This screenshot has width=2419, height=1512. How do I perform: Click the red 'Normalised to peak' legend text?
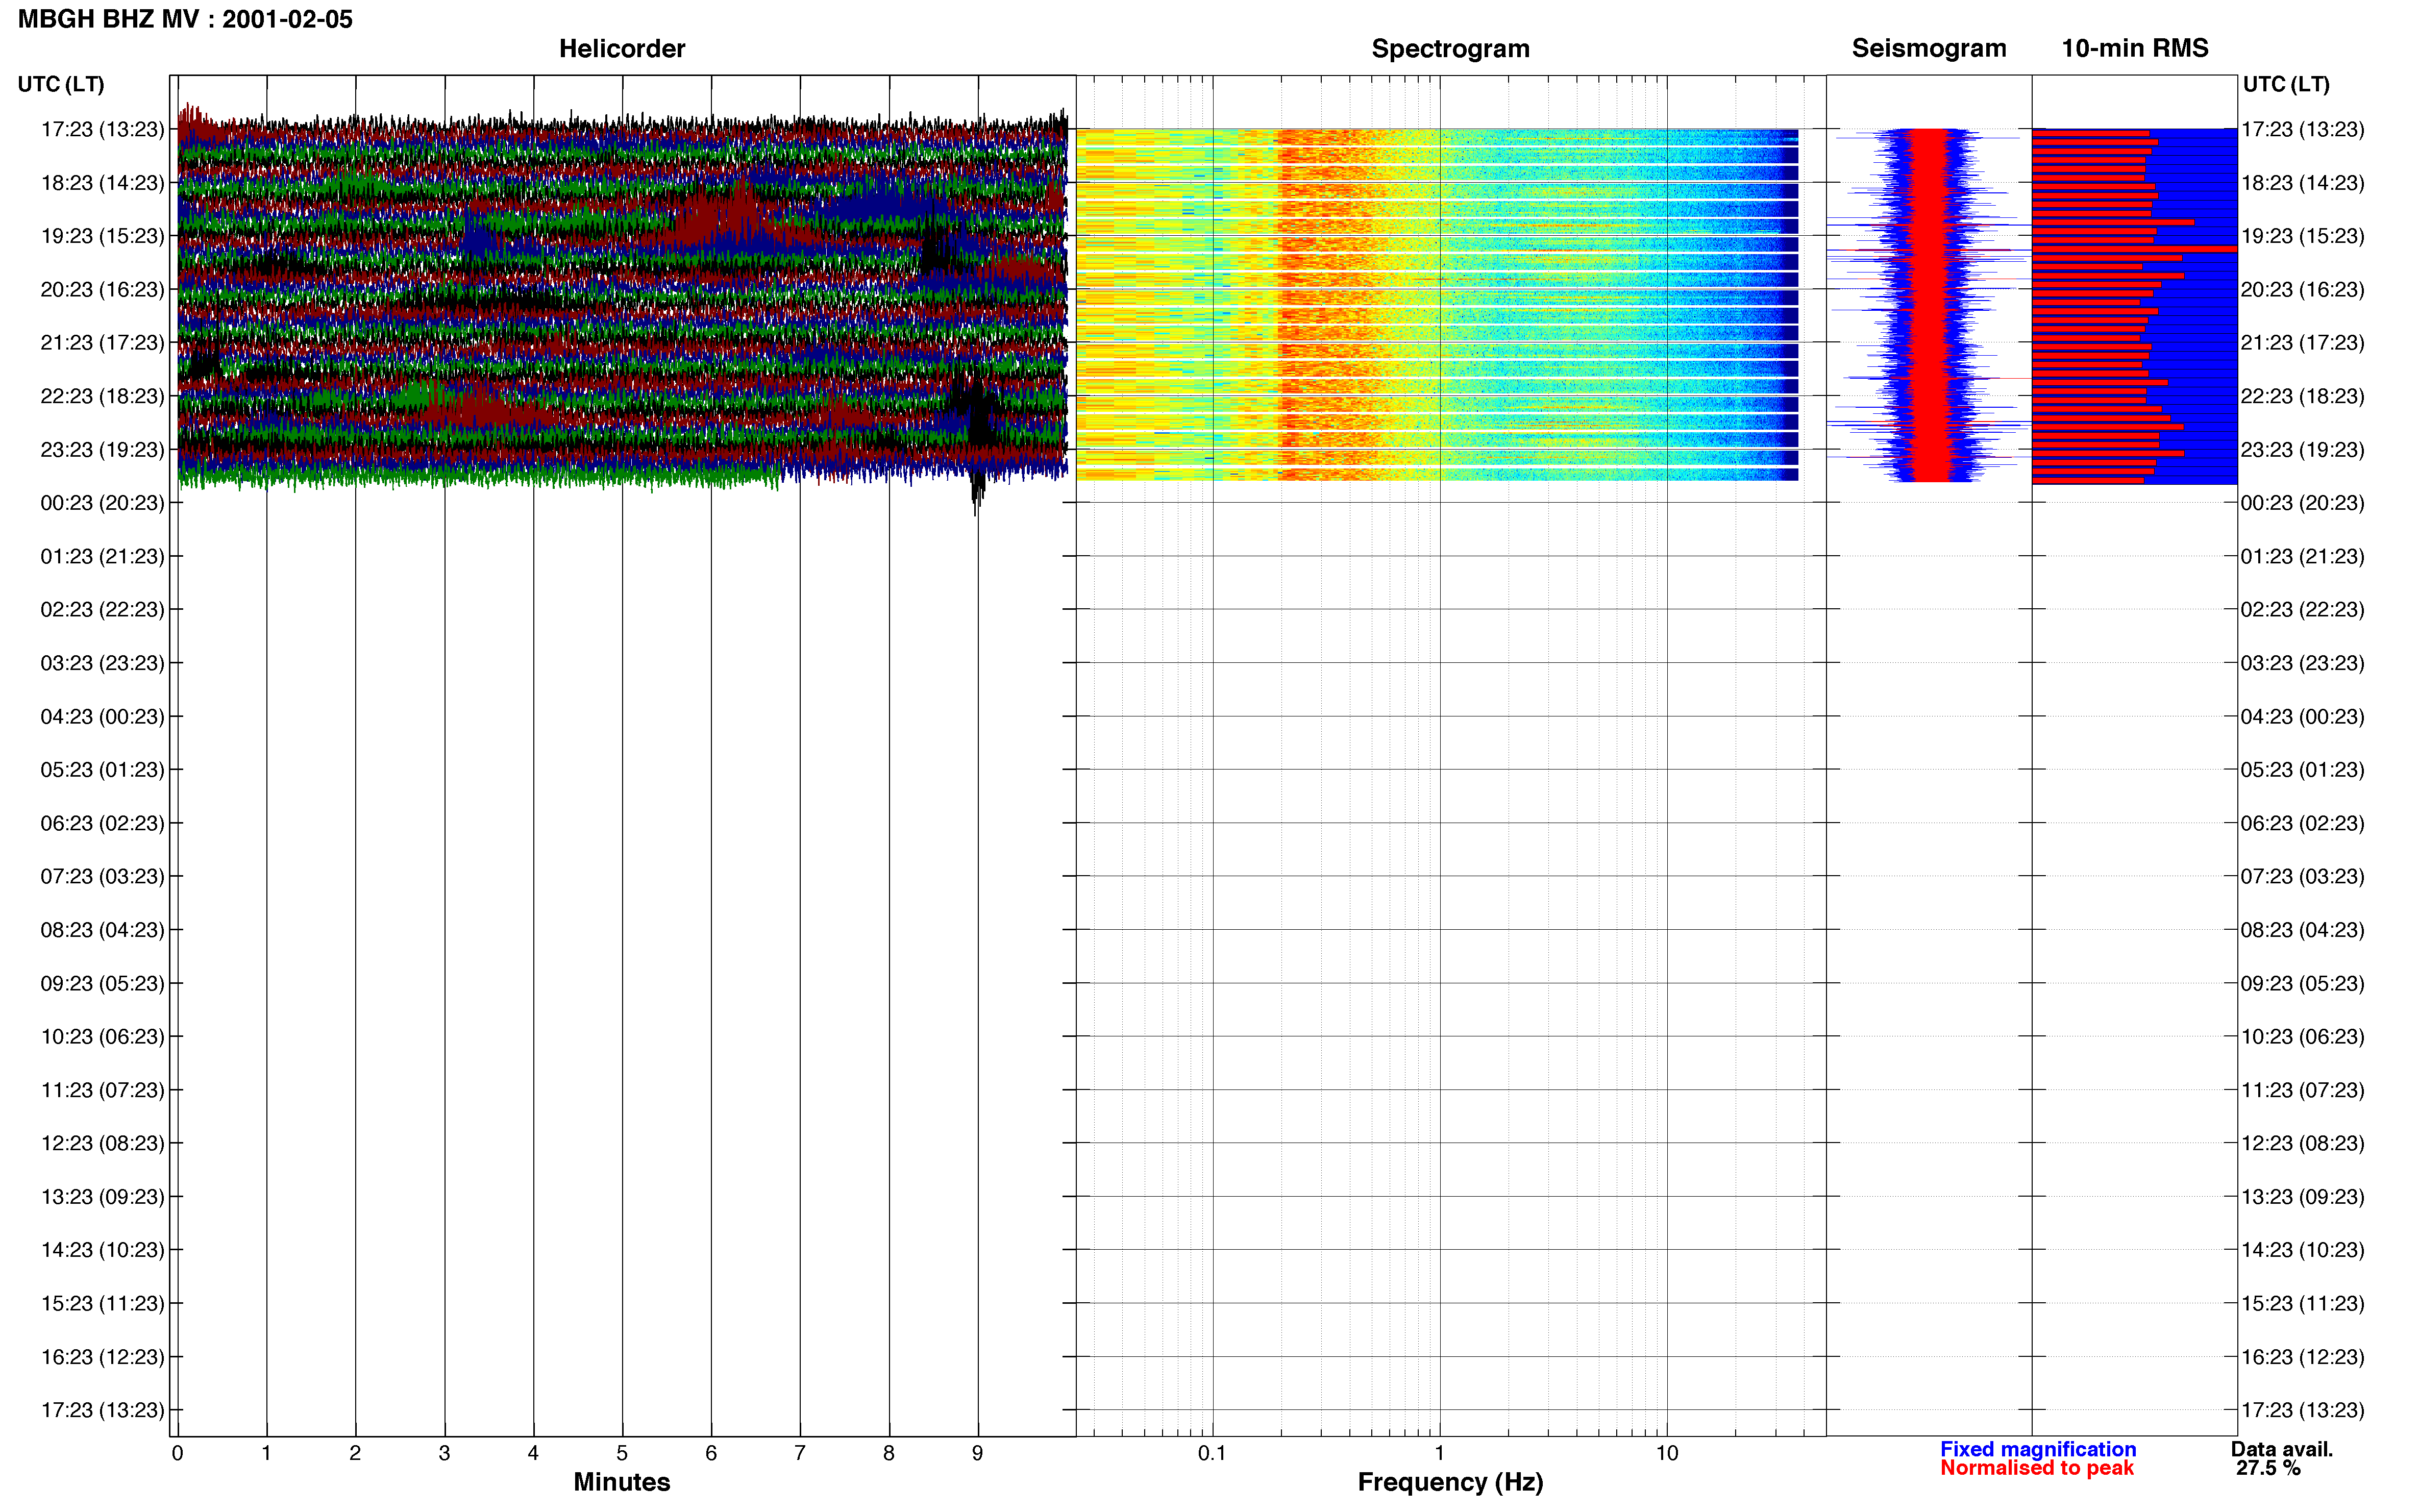pyautogui.click(x=2037, y=1468)
